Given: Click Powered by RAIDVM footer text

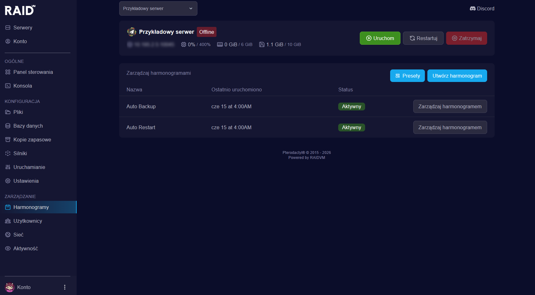Looking at the screenshot, I should (x=307, y=158).
